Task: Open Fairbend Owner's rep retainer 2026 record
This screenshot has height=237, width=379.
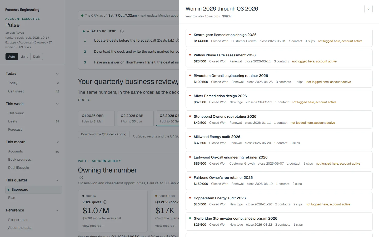Action: point(279,181)
